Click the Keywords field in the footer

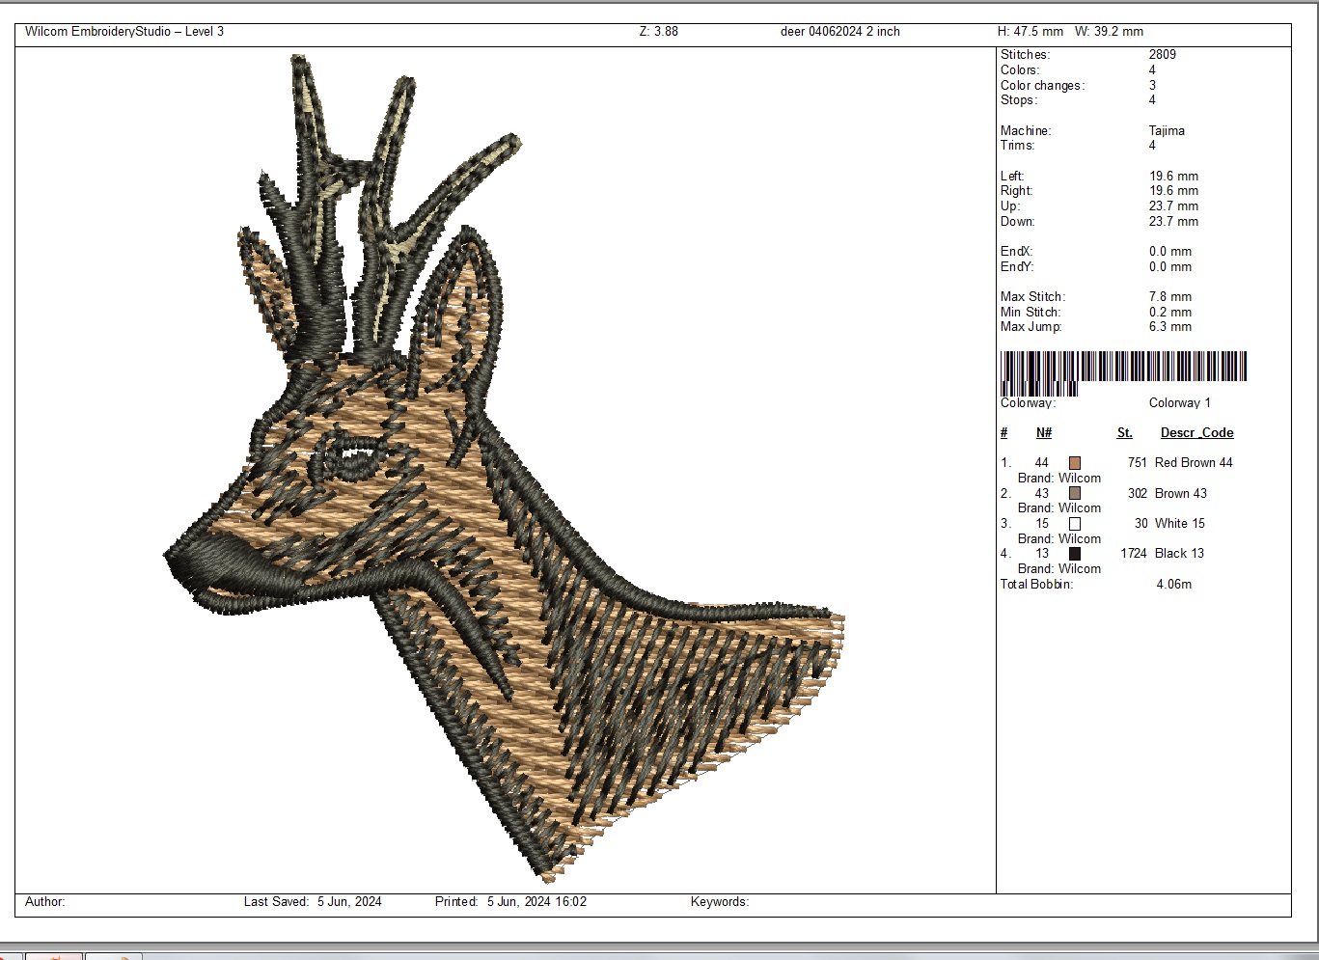pos(719,902)
